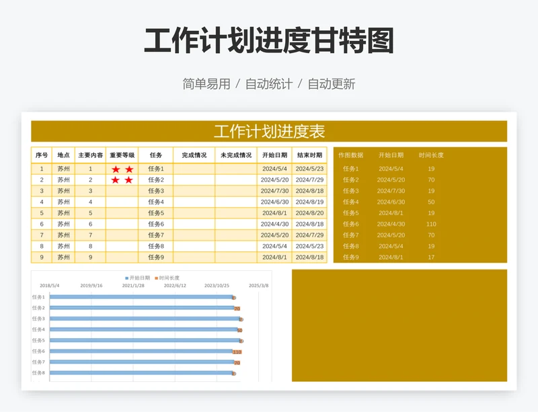Screen dimensions: 538x412
Task: Select start date 2024/4/30 in main table 任务6 row
Action: [274, 224]
